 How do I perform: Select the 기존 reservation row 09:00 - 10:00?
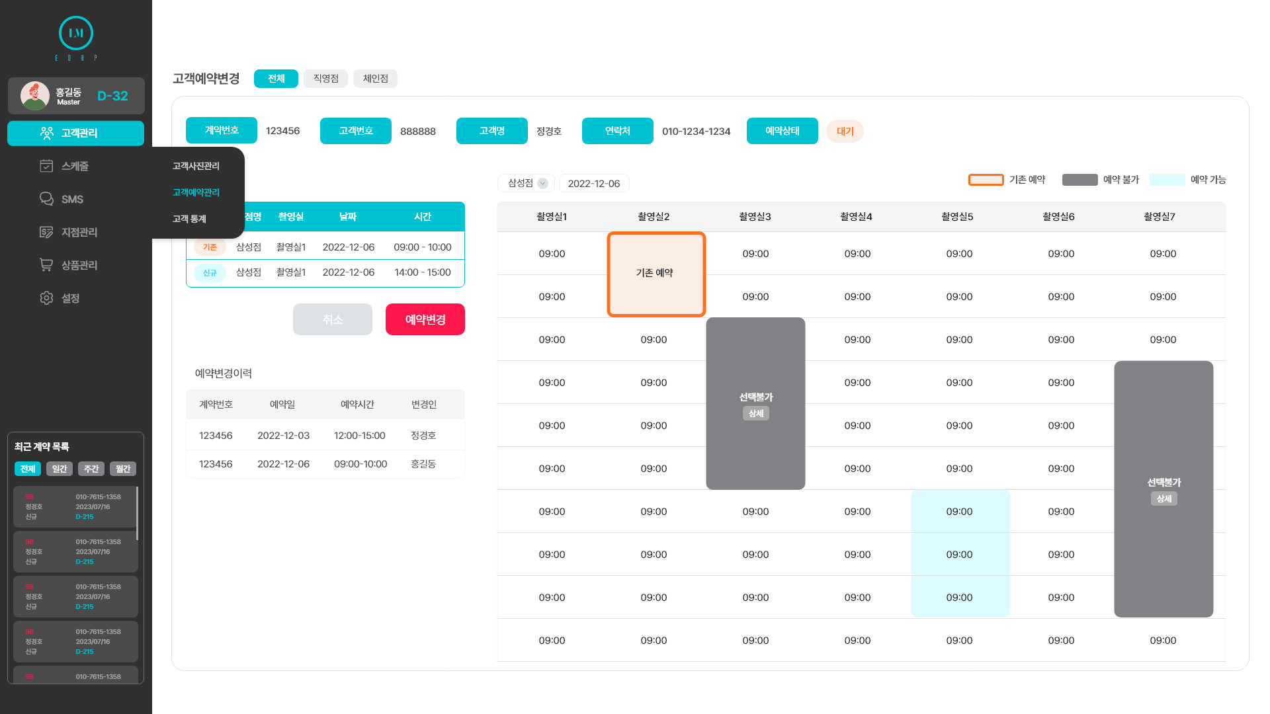[x=325, y=247]
